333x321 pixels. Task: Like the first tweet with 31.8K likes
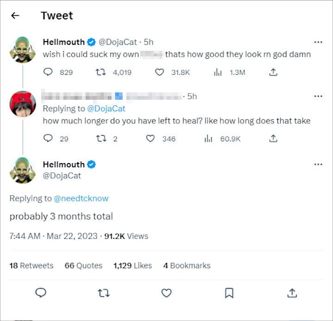click(x=160, y=72)
